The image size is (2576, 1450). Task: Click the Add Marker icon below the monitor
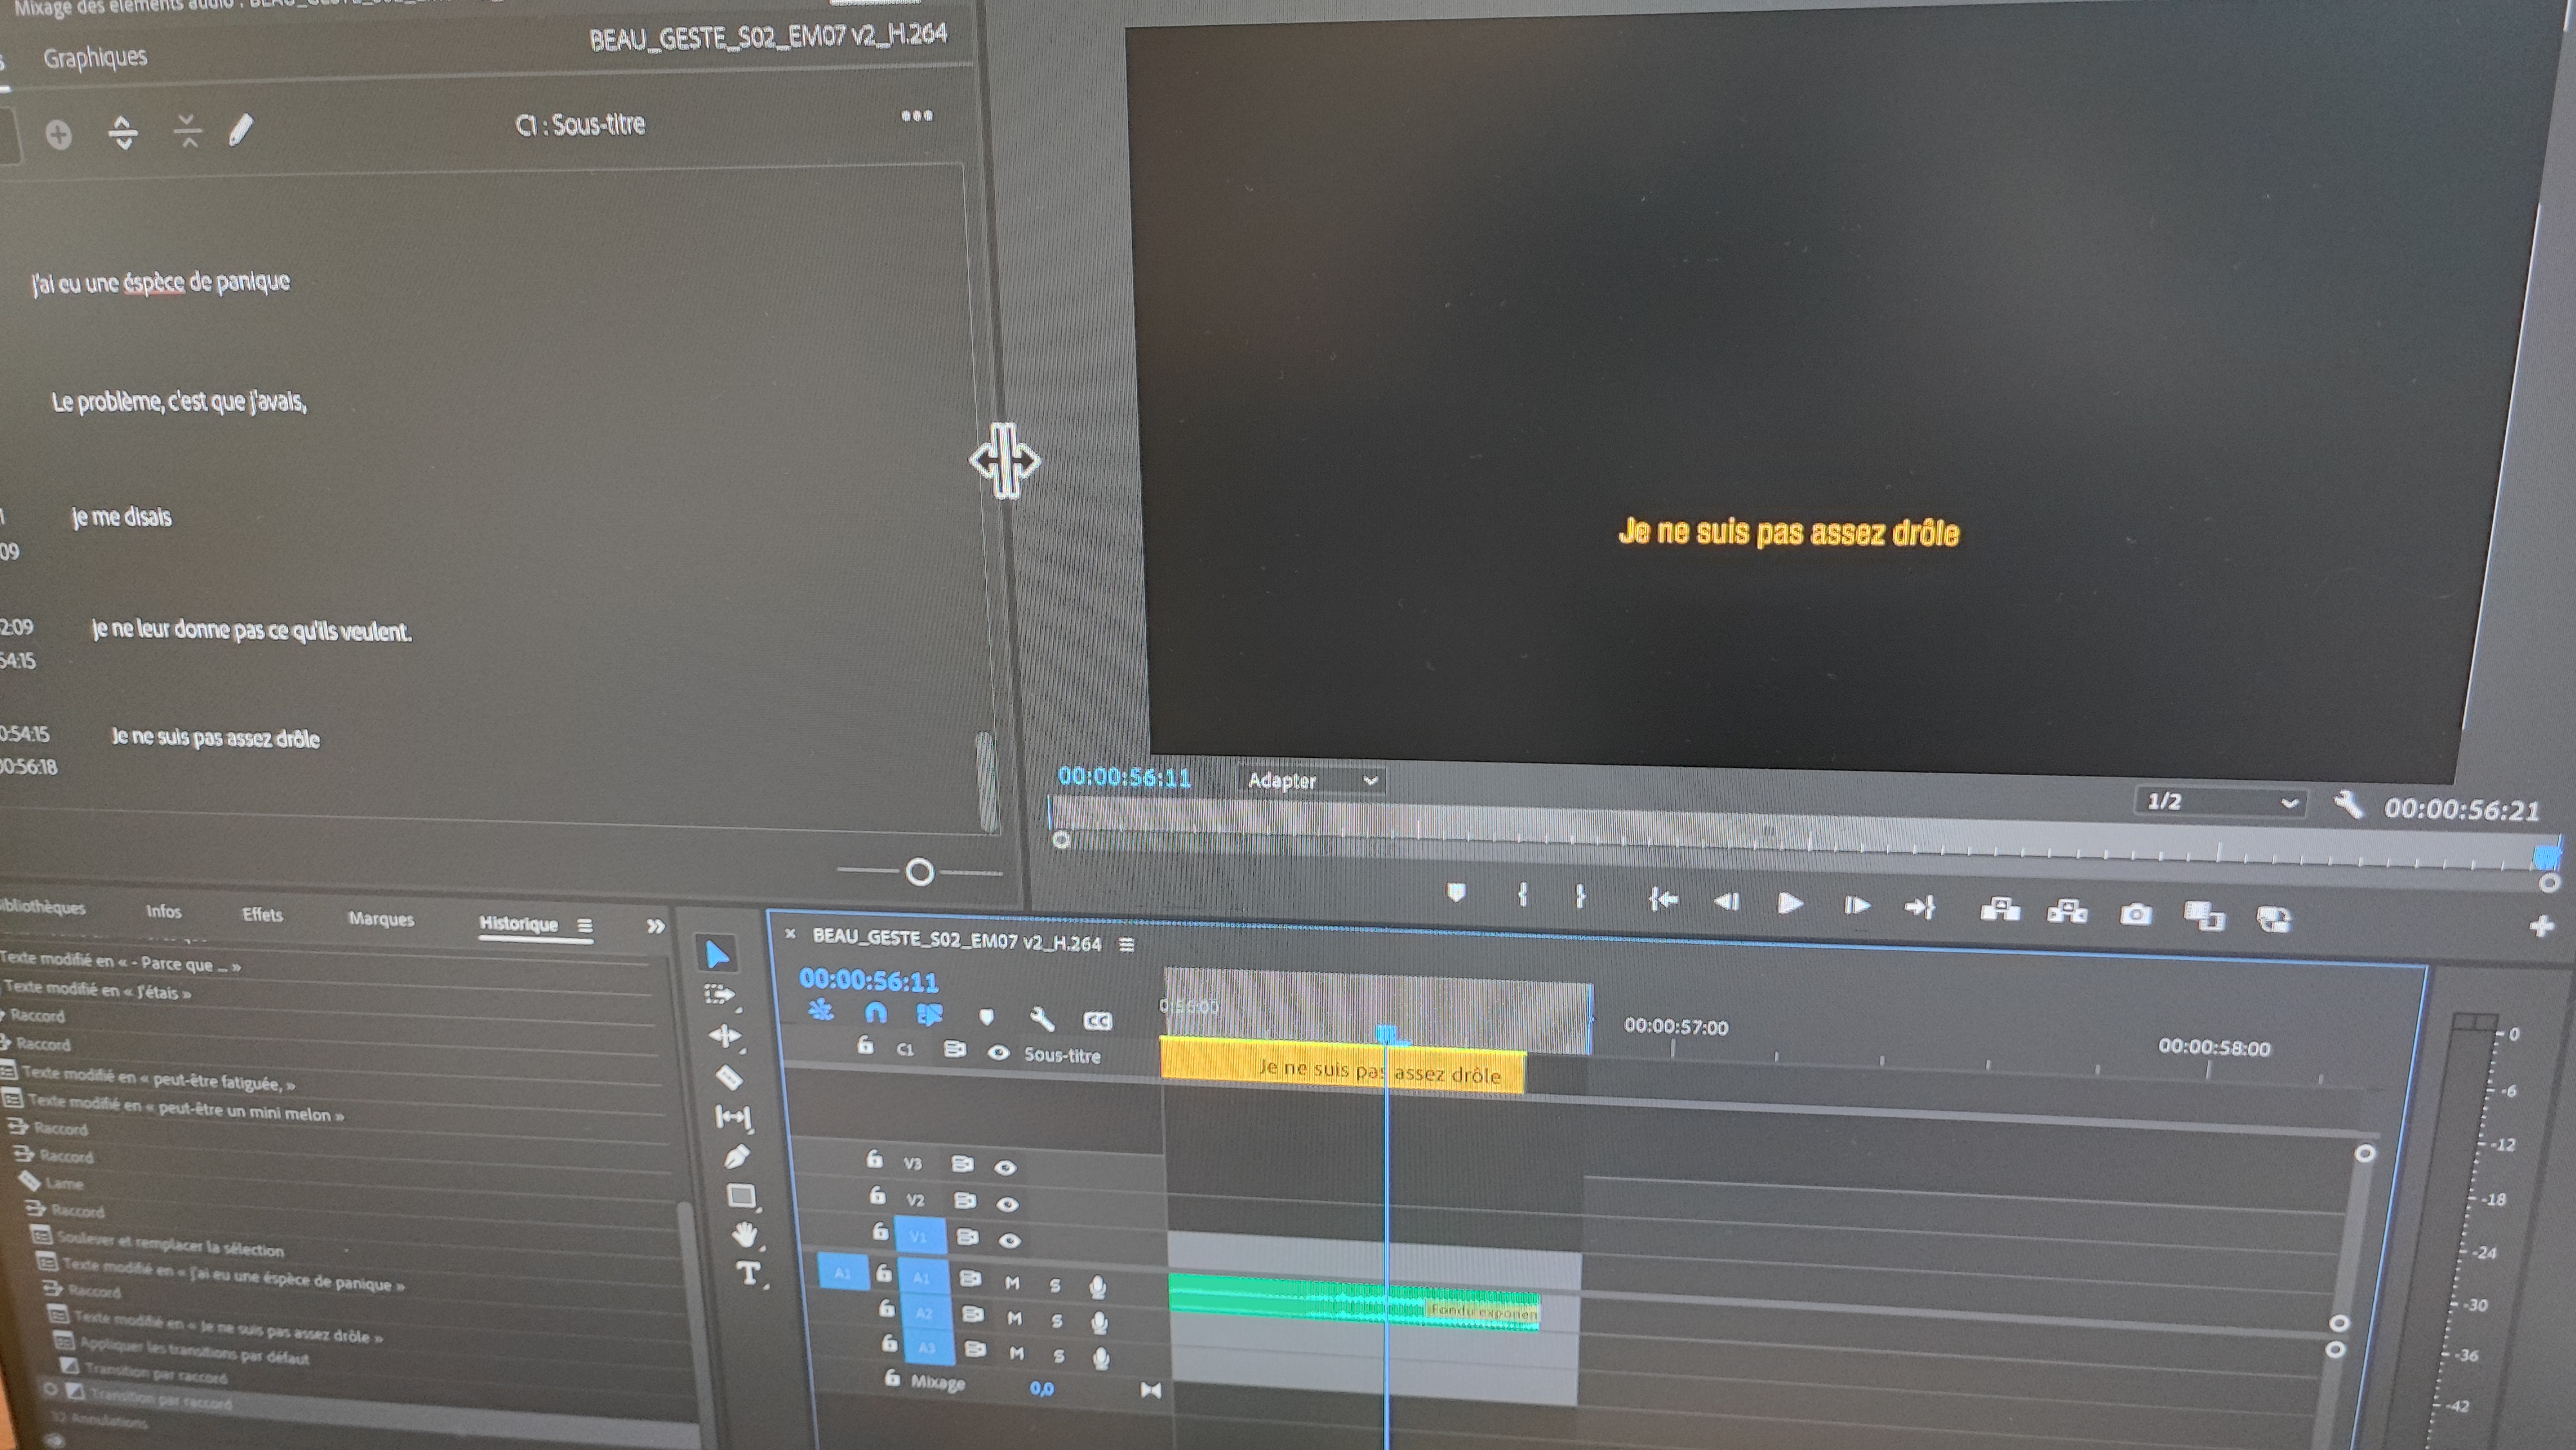[x=1456, y=892]
